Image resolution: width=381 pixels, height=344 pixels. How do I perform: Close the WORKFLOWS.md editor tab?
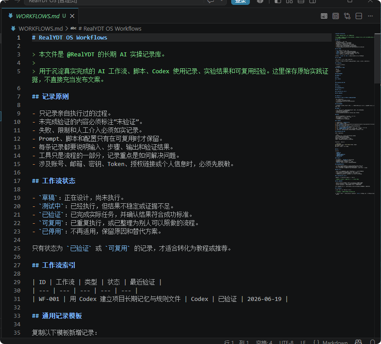(x=72, y=16)
